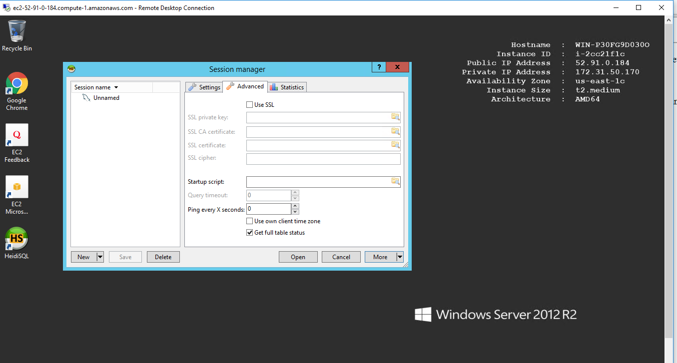Click the Startup script text field
The image size is (677, 363).
318,182
